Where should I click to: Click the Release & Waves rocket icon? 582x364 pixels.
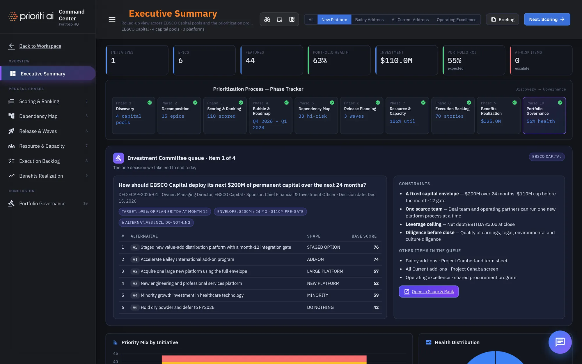click(11, 131)
